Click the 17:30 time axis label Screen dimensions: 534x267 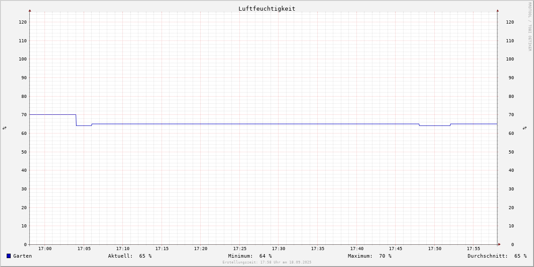click(x=279, y=249)
